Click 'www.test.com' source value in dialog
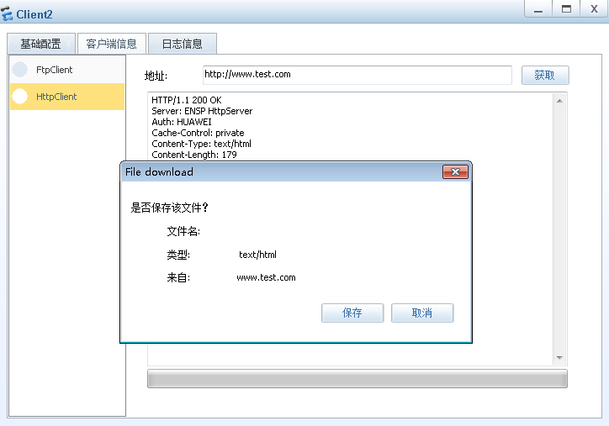The height and width of the screenshot is (426, 609). pos(266,277)
